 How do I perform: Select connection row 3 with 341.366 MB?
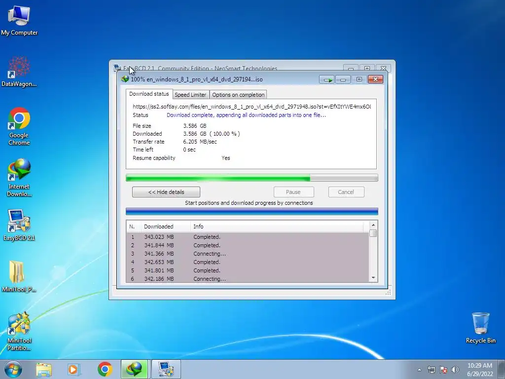(x=248, y=254)
